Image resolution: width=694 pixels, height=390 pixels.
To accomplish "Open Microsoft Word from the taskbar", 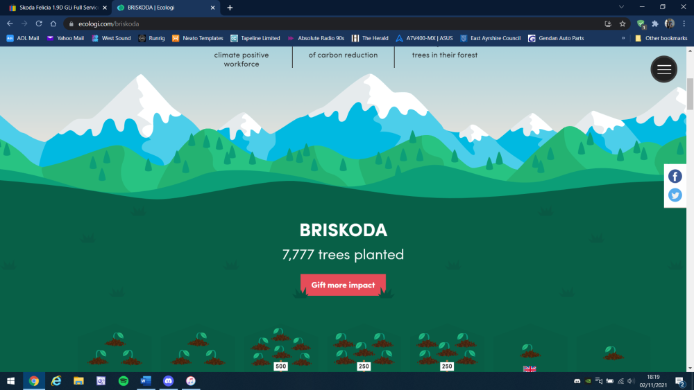I will (x=146, y=381).
